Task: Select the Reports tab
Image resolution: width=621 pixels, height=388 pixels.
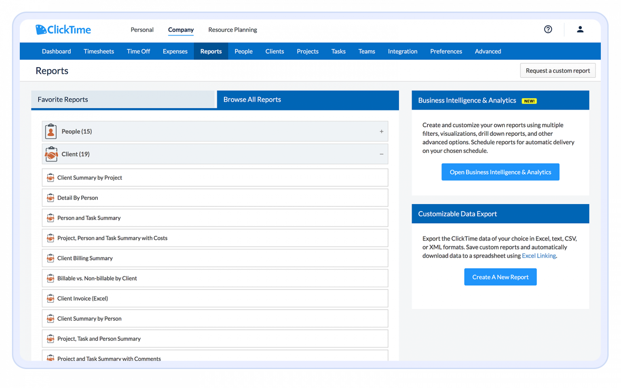Action: [211, 51]
